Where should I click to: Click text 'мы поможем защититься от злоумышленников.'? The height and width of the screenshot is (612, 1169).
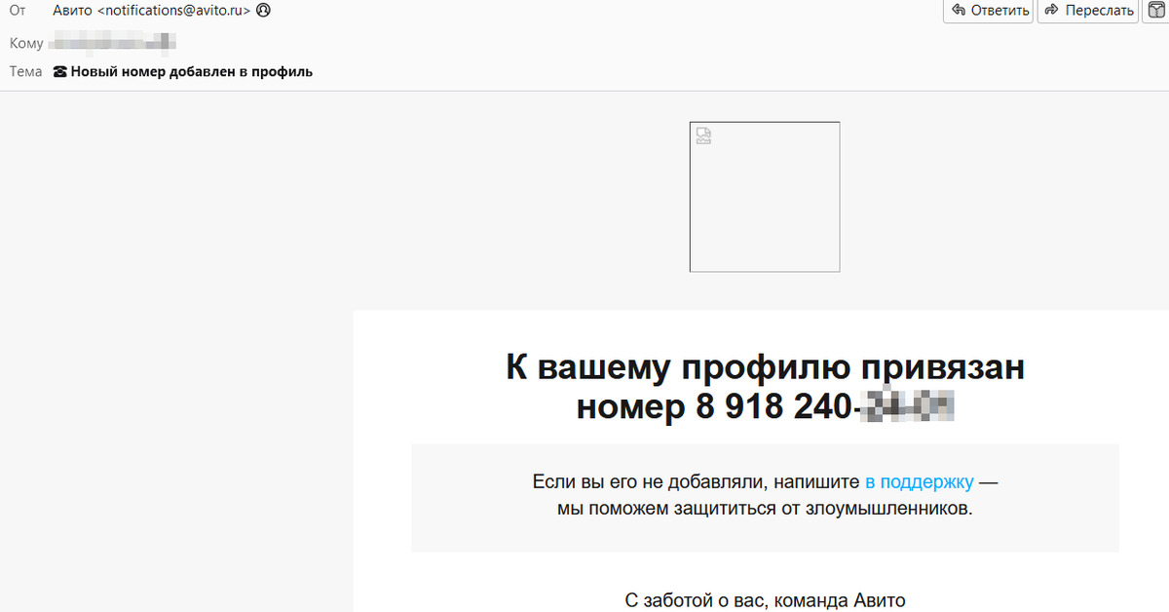click(x=765, y=509)
